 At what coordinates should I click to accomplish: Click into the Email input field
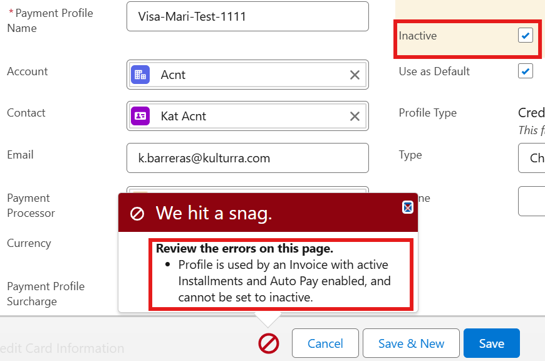(247, 158)
